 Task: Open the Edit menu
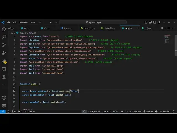pyautogui.click(x=15, y=22)
